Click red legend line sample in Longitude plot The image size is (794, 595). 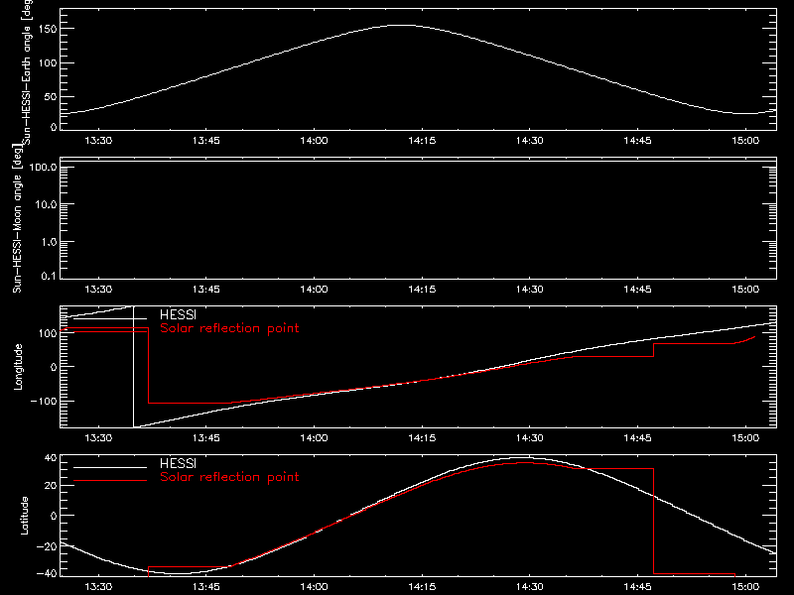coord(110,332)
